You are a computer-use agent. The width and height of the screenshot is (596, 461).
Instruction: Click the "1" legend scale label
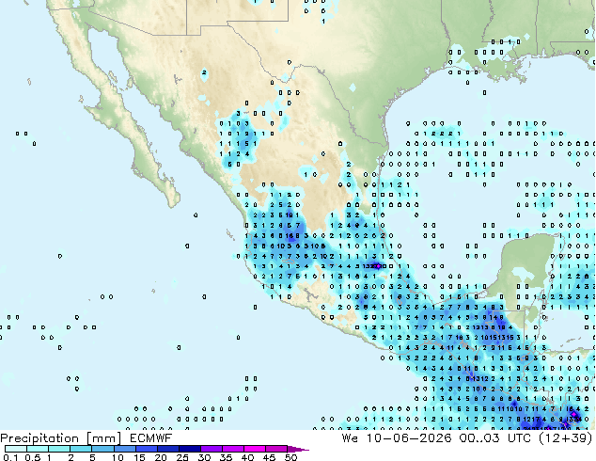click(49, 457)
